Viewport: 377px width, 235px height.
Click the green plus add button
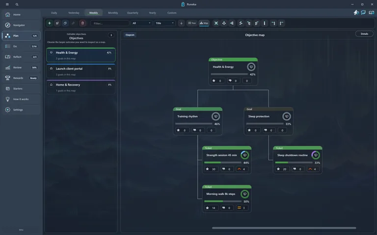pyautogui.click(x=49, y=23)
